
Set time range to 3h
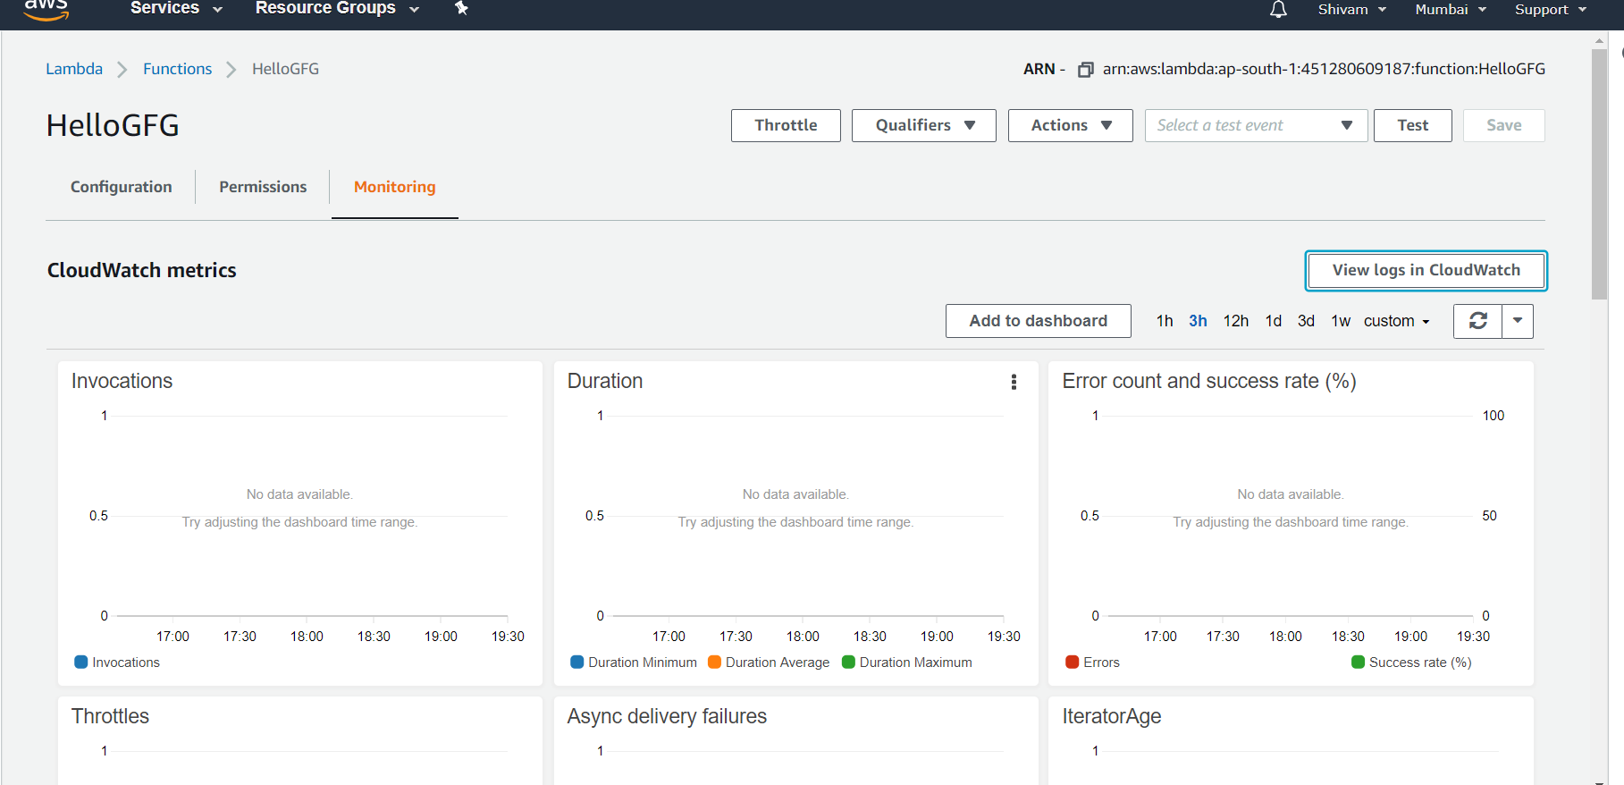click(x=1198, y=321)
